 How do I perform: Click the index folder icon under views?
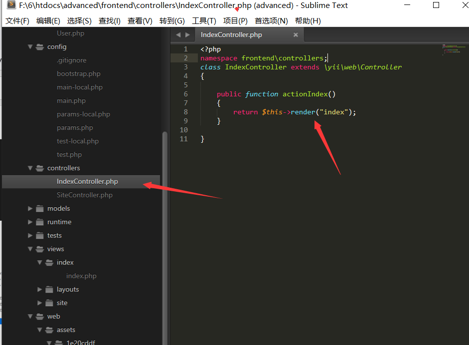pyautogui.click(x=49, y=263)
